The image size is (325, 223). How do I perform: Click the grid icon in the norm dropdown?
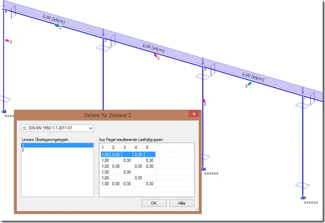coord(25,128)
